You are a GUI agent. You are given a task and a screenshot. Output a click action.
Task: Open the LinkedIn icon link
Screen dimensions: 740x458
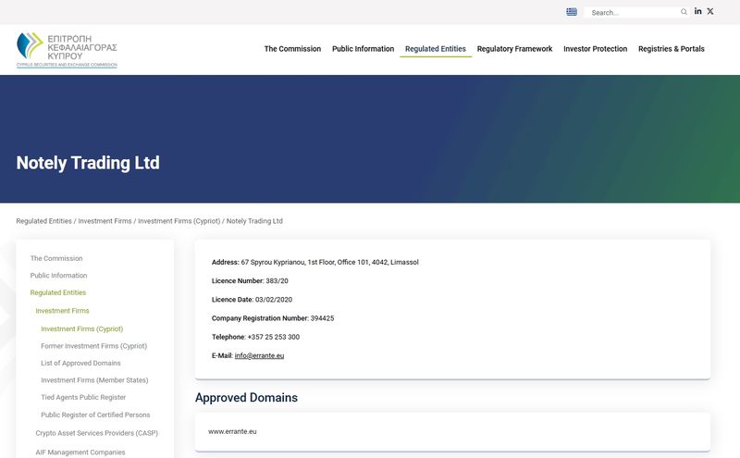698,11
